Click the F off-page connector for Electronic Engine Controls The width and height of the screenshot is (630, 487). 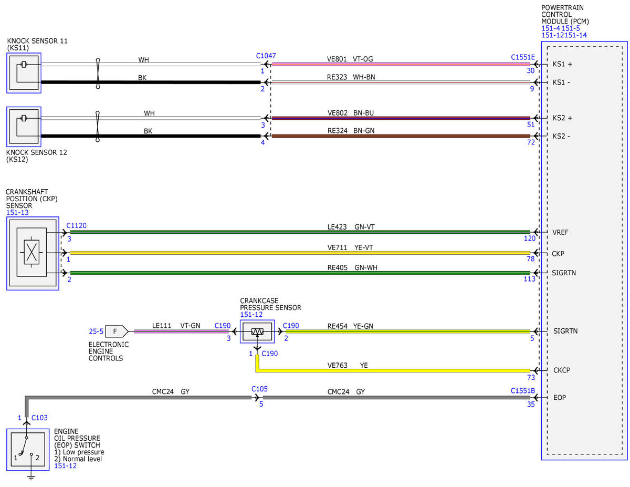click(x=116, y=331)
